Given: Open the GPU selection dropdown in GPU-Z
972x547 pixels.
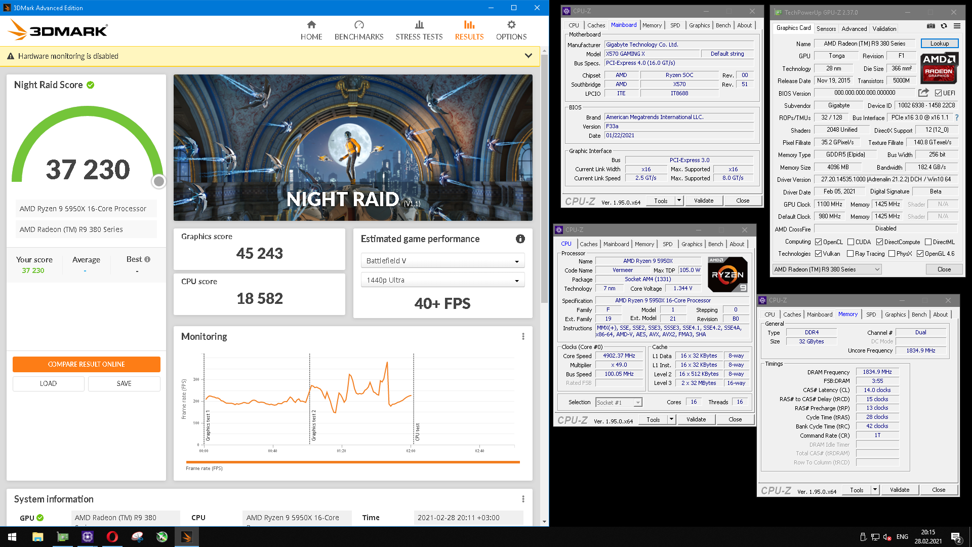Looking at the screenshot, I should pyautogui.click(x=827, y=269).
